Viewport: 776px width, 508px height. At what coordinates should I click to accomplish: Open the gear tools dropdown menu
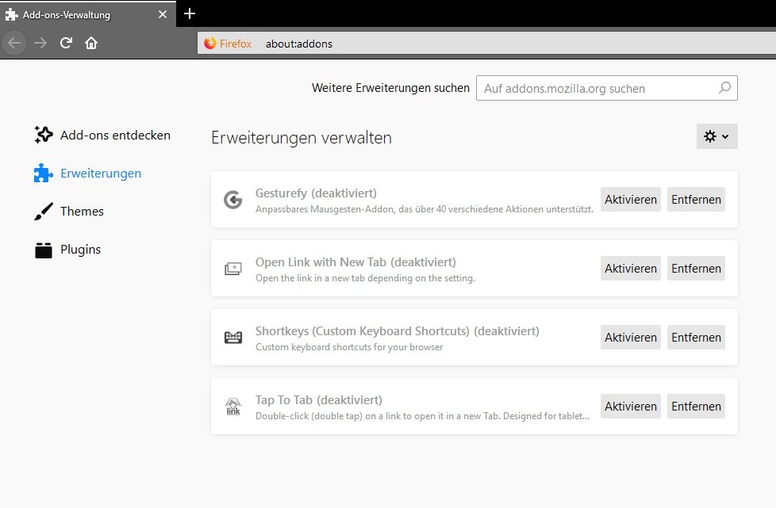point(716,136)
